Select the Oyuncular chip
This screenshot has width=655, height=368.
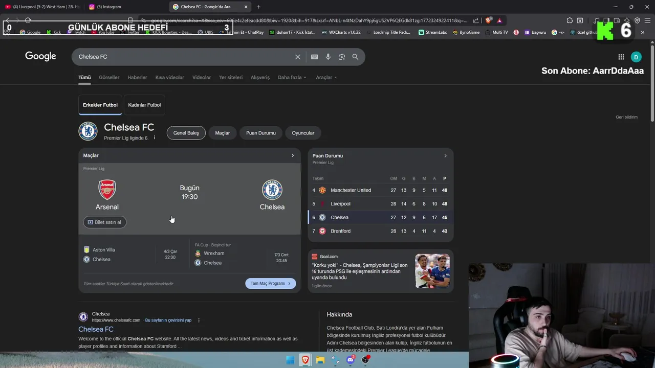(x=303, y=133)
